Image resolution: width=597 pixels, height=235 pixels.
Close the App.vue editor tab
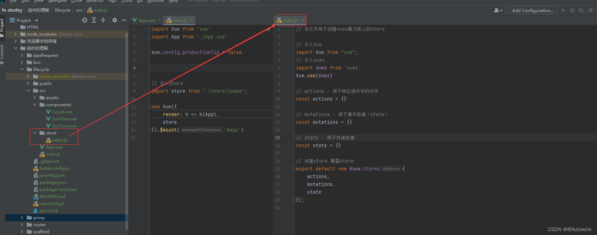159,20
